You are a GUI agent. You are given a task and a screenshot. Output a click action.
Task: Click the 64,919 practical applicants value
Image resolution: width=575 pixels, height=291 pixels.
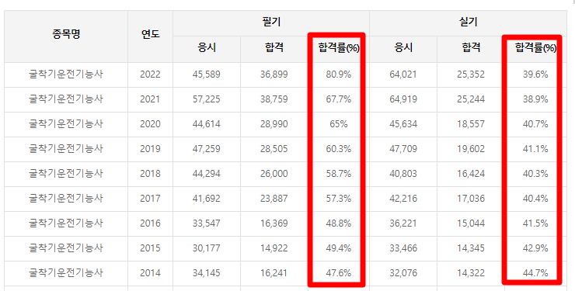point(403,99)
